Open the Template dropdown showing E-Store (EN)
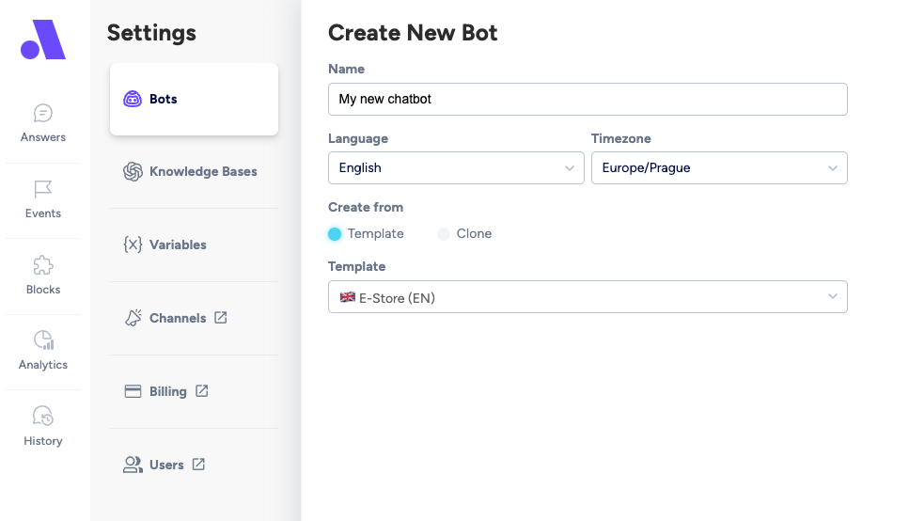Image resolution: width=909 pixels, height=521 pixels. [x=588, y=297]
